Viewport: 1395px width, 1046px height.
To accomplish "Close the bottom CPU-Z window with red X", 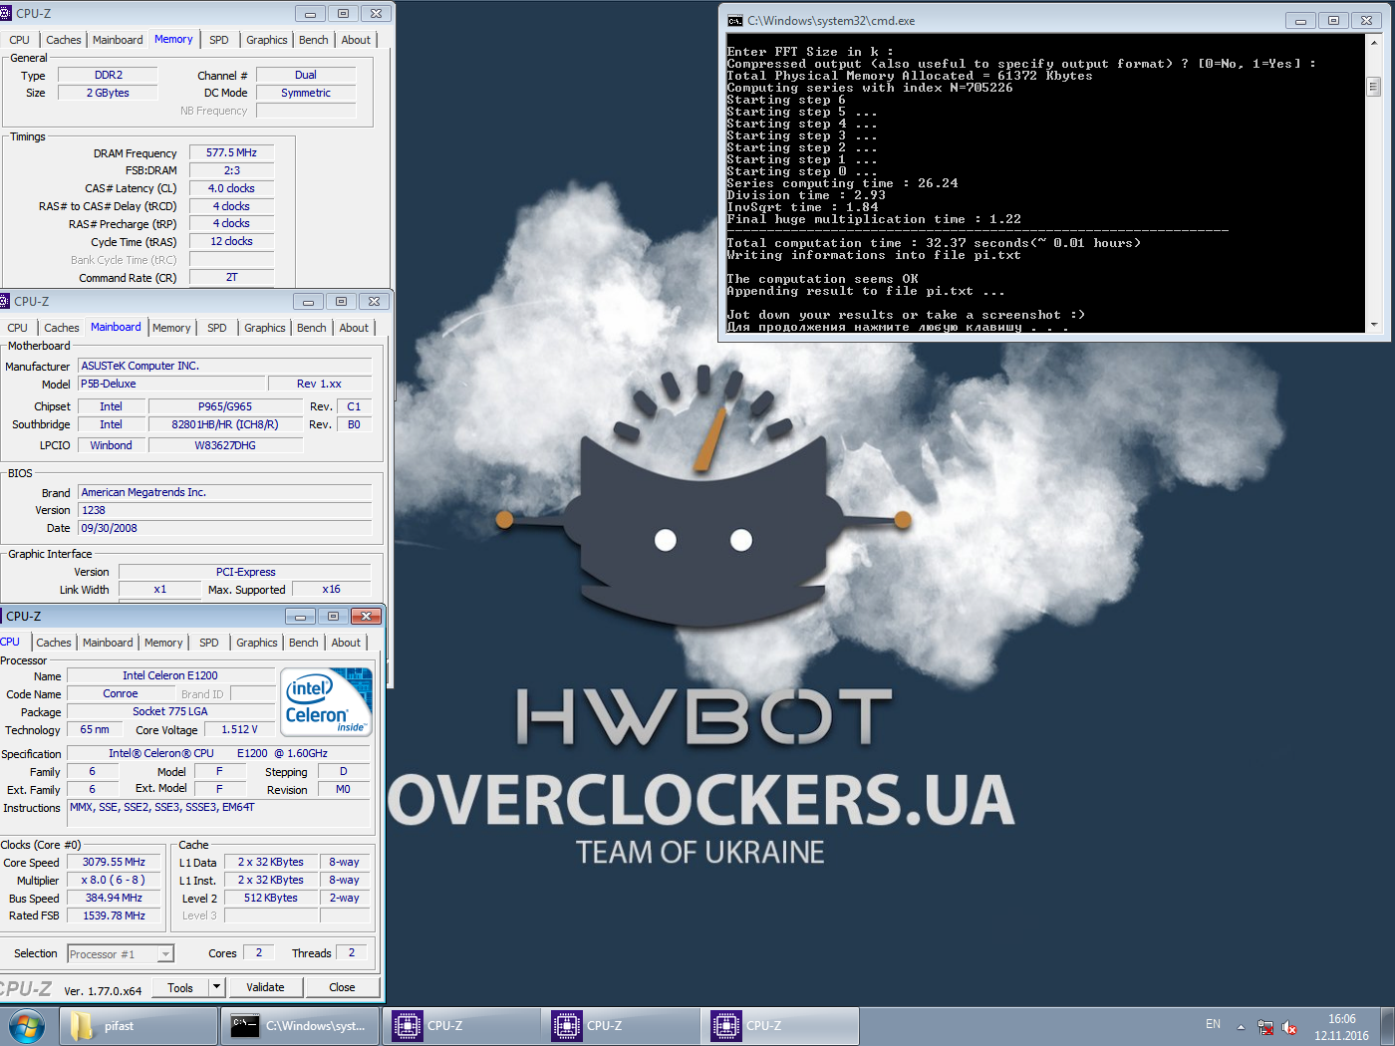I will (366, 617).
